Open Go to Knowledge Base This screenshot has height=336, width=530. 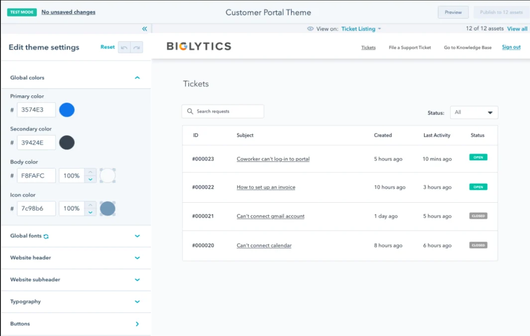click(x=467, y=47)
